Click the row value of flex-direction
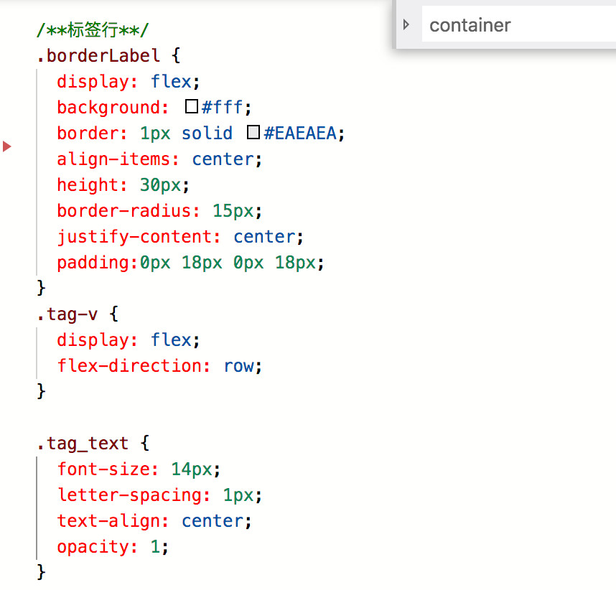616x590 pixels. [x=238, y=365]
